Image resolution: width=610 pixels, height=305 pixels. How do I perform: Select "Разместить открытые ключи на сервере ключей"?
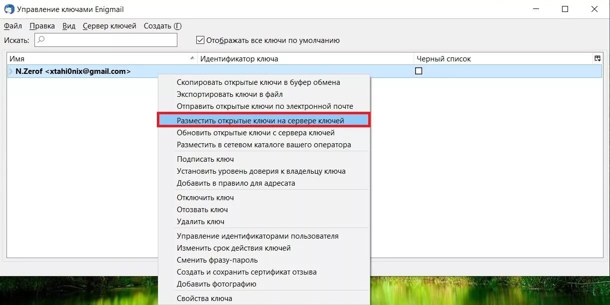pyautogui.click(x=264, y=120)
